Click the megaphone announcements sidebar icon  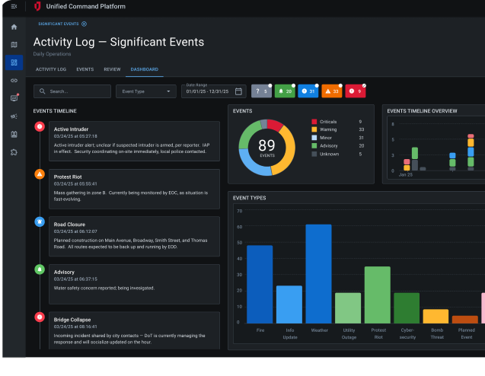[x=14, y=116]
